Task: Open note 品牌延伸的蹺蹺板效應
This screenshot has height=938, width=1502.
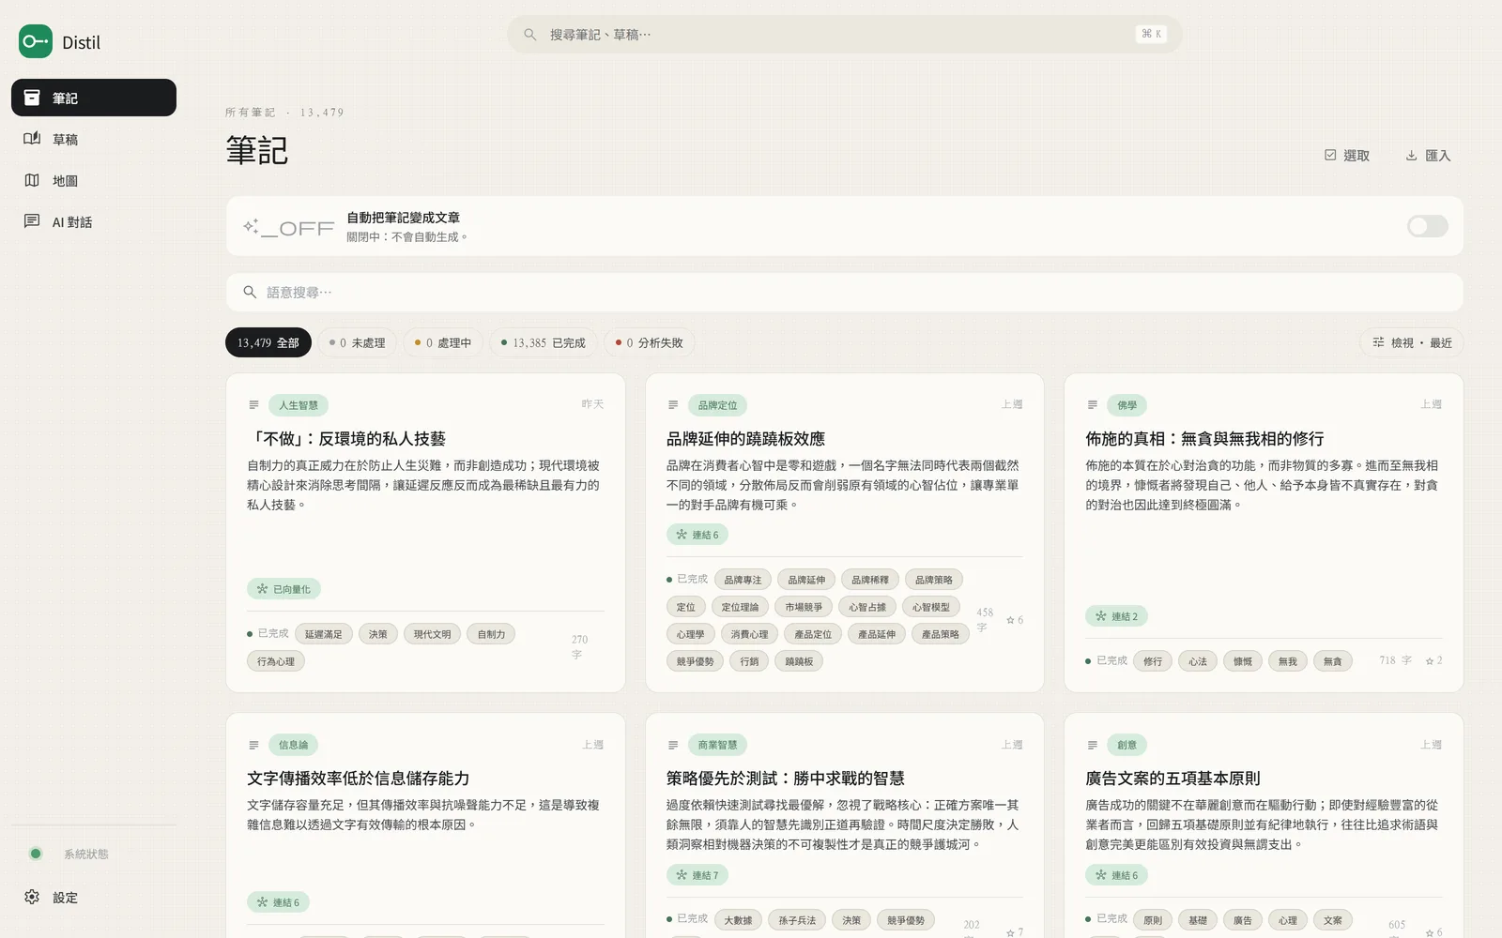Action: [745, 439]
